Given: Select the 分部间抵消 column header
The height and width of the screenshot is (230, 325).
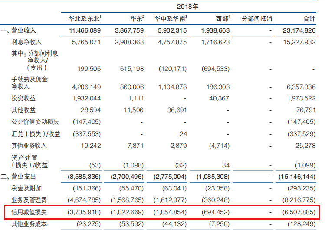Looking at the screenshot, I should click(x=256, y=19).
